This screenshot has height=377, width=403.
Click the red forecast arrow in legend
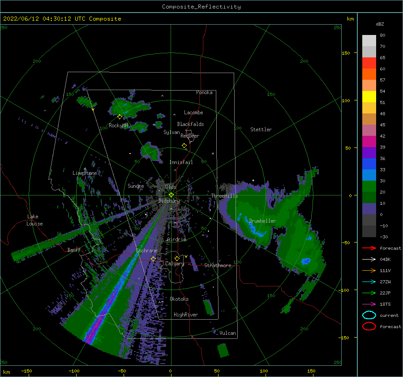[369, 248]
